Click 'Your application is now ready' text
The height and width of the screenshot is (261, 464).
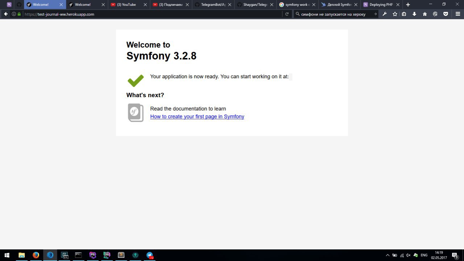point(219,76)
